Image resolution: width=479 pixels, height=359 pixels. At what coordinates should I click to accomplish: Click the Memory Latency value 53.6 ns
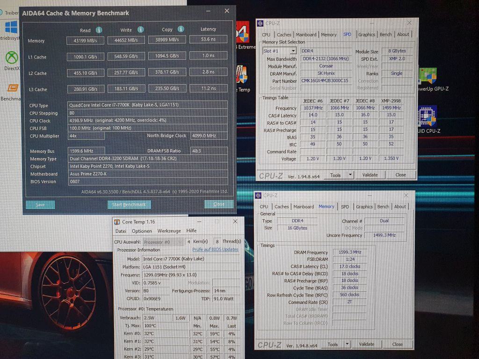point(208,39)
